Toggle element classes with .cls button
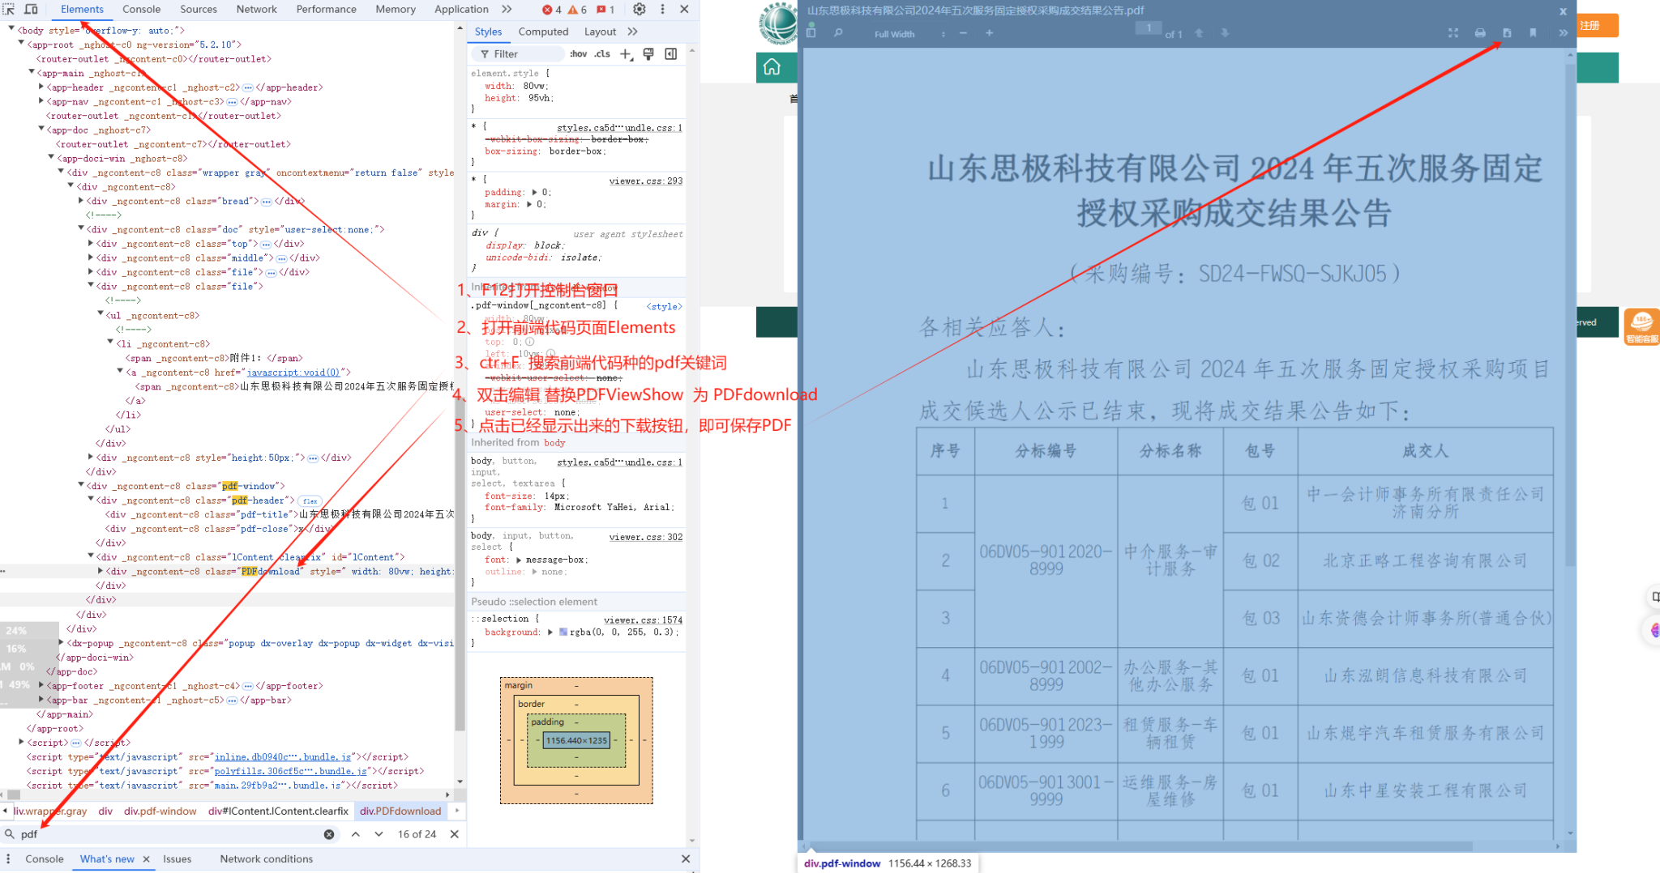 [601, 53]
